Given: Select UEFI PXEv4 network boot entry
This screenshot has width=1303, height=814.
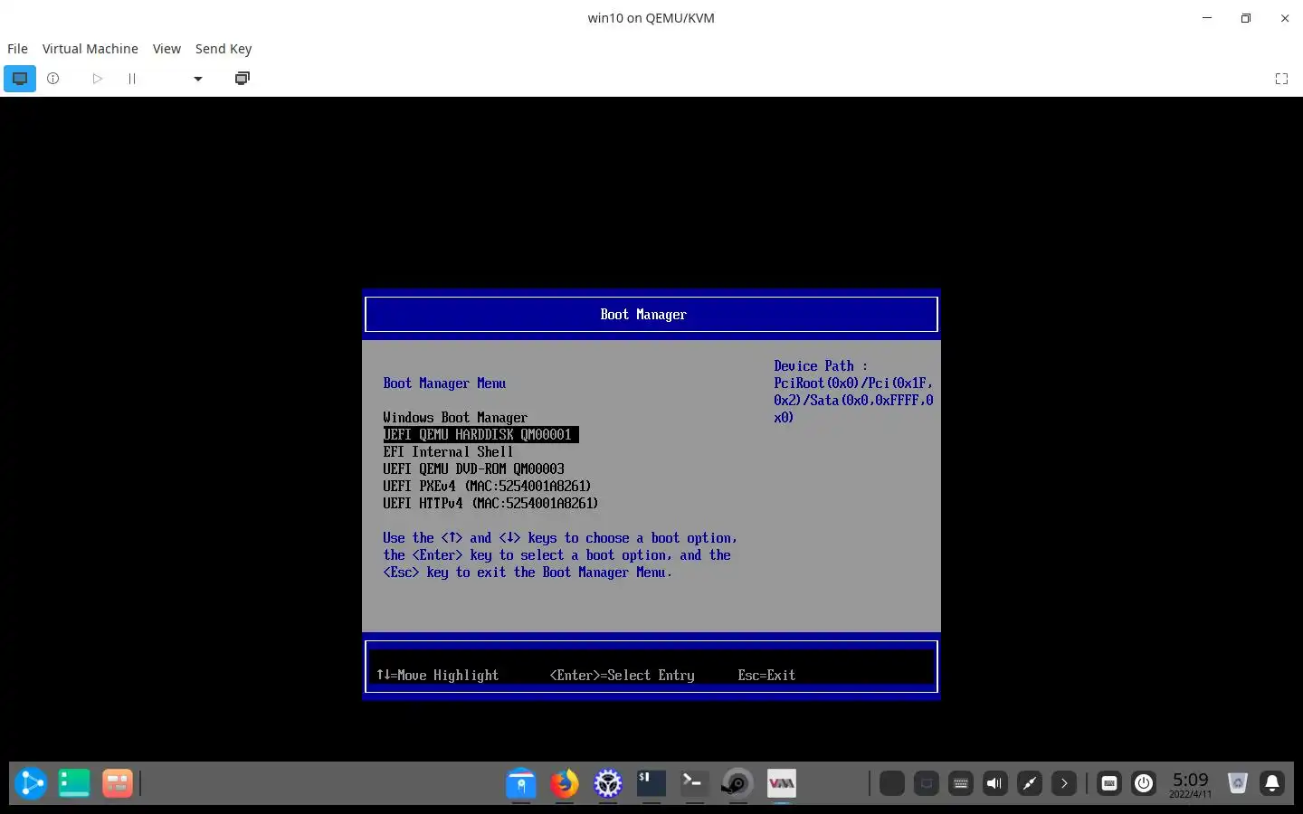Looking at the screenshot, I should point(487,487).
